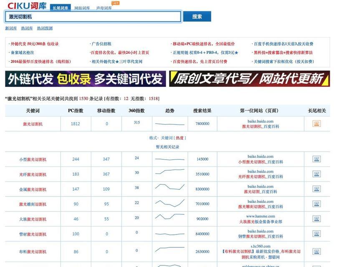Open the 小型激光切割机 keyword link
The image size is (343, 267).
tap(33, 159)
